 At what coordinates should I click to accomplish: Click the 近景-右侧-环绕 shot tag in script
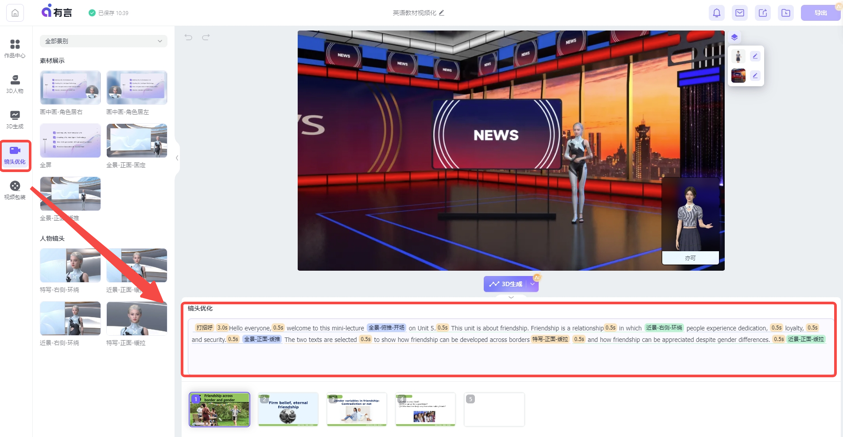pos(664,328)
